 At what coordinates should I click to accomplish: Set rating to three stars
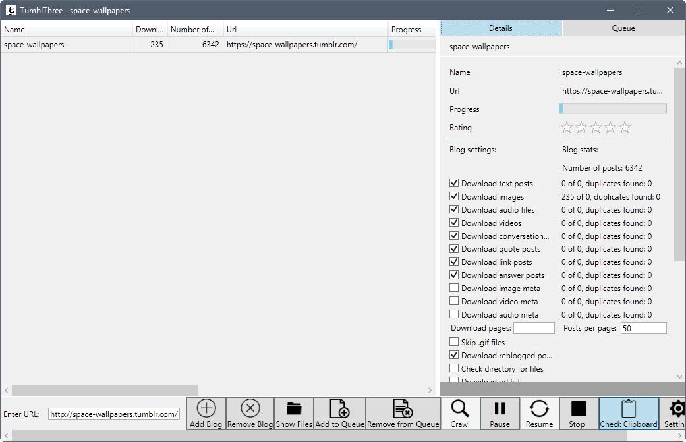[596, 128]
